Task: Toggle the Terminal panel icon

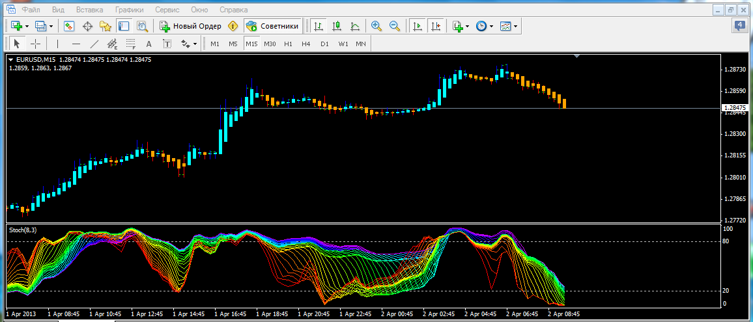Action: [123, 26]
